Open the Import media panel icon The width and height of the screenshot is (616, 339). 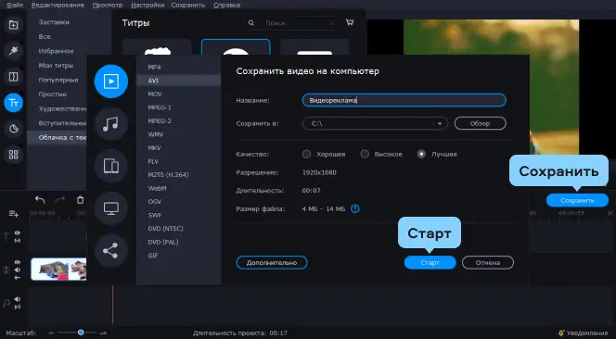click(13, 26)
